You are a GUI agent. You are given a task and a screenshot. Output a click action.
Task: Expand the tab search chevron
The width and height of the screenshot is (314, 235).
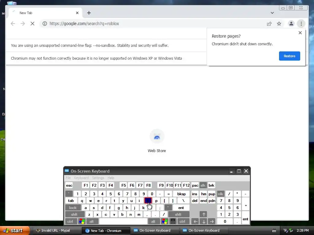point(272,13)
